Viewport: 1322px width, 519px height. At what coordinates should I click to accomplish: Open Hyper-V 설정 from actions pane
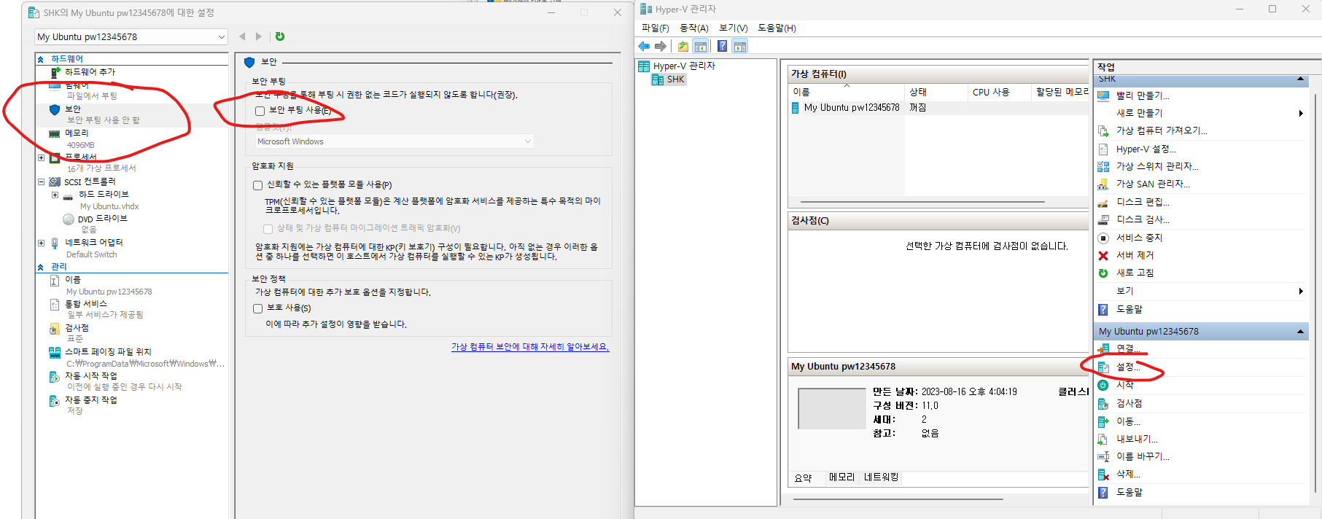(1146, 149)
